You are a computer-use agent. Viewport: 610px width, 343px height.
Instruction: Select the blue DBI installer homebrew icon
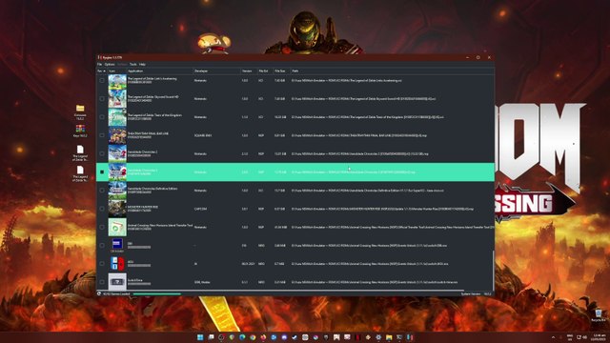coord(117,246)
